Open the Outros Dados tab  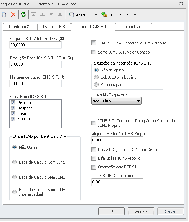[x=134, y=27]
